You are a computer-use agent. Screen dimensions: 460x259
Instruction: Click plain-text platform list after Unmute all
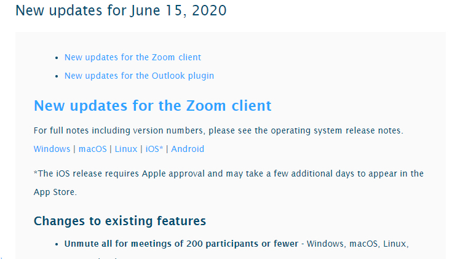357,244
